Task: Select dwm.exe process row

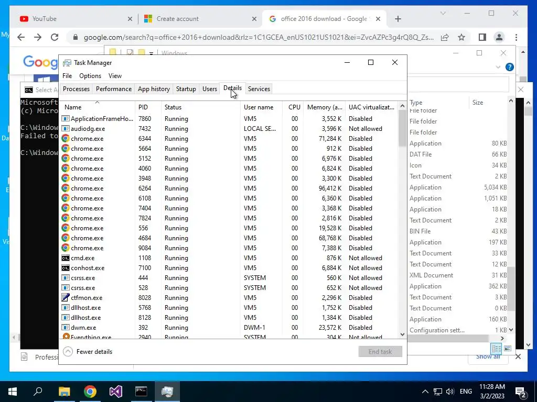Action: pos(229,328)
